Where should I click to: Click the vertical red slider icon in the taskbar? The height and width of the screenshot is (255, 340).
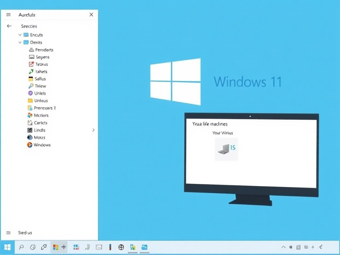click(110, 247)
